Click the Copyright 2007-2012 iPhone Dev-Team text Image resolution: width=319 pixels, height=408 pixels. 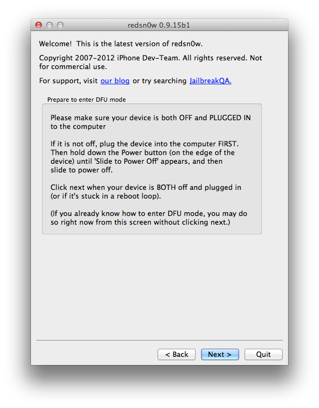151,62
